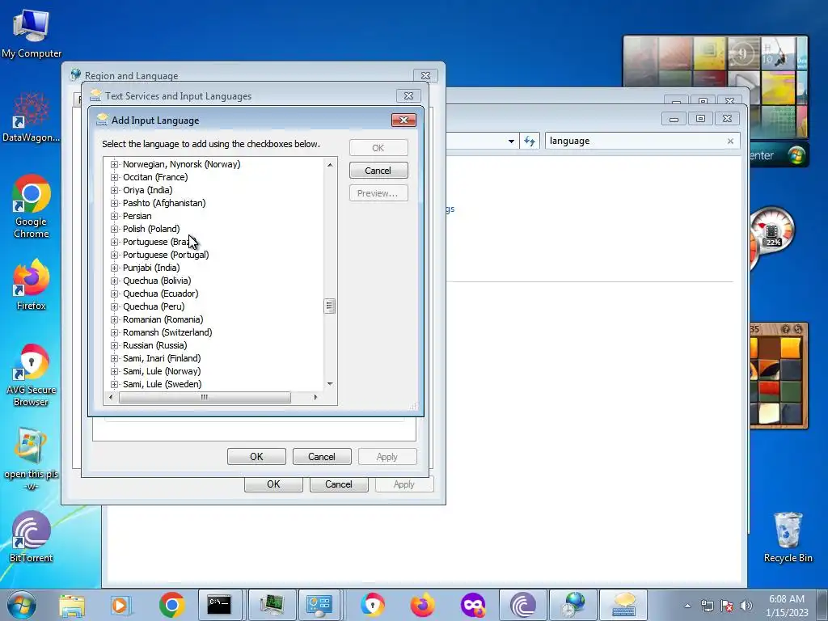Open AVG Secure Browser from the taskbar
This screenshot has width=828, height=621.
(373, 605)
